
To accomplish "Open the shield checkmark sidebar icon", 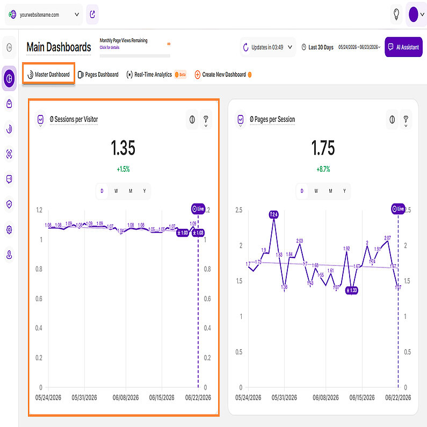I will pos(9,204).
